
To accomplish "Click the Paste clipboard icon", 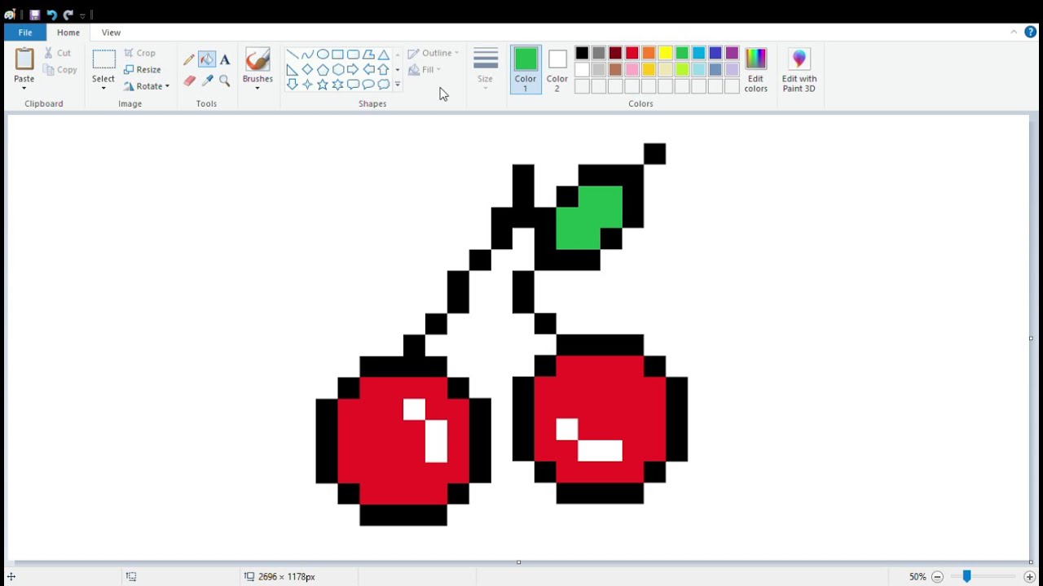I will [24, 59].
